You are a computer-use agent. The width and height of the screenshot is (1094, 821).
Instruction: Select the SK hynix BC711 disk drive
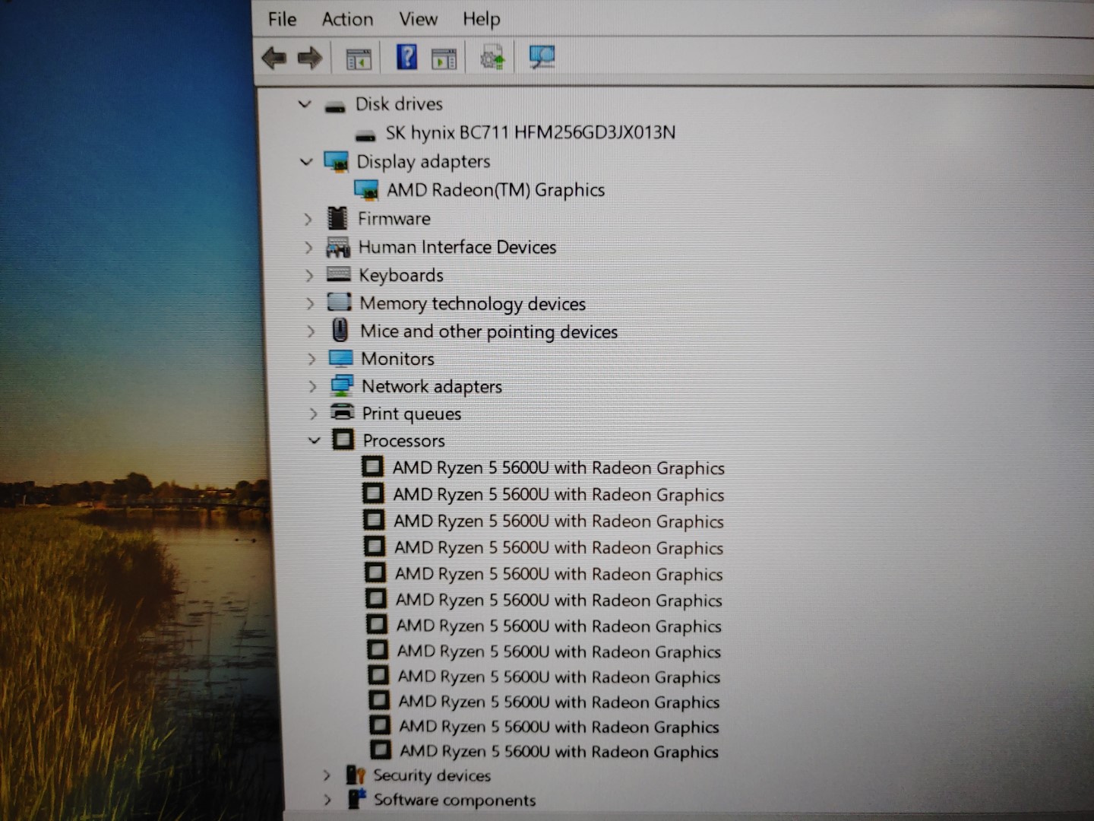[x=530, y=133]
